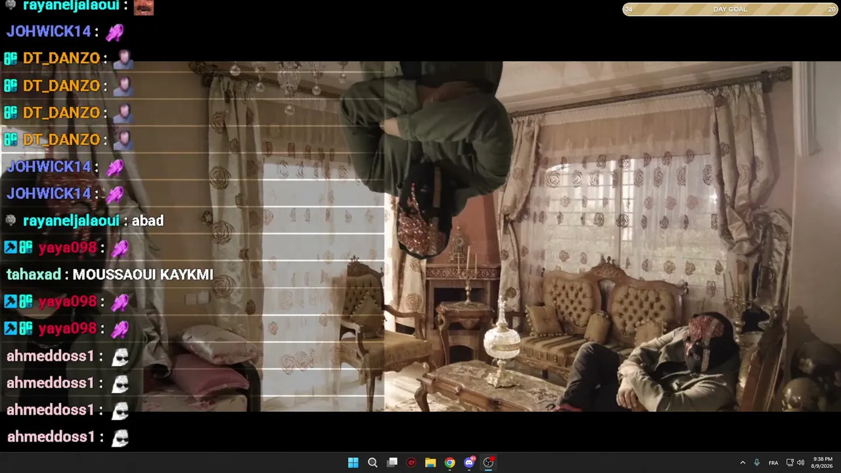Click the DAY GOAL progress bar
Image resolution: width=841 pixels, height=473 pixels.
coord(730,9)
